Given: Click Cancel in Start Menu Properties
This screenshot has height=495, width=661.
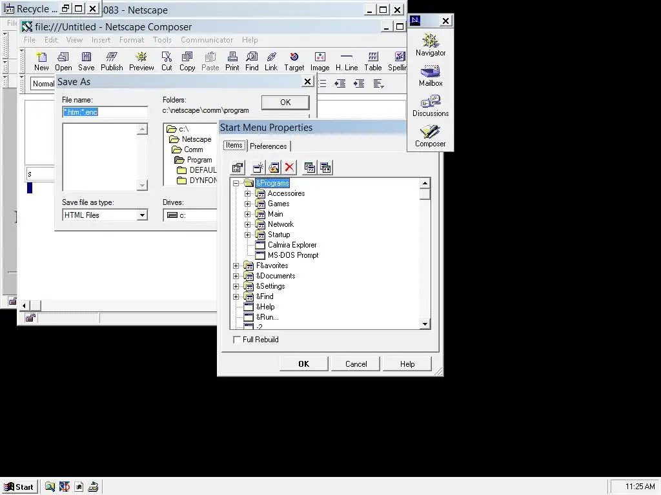Looking at the screenshot, I should 356,364.
